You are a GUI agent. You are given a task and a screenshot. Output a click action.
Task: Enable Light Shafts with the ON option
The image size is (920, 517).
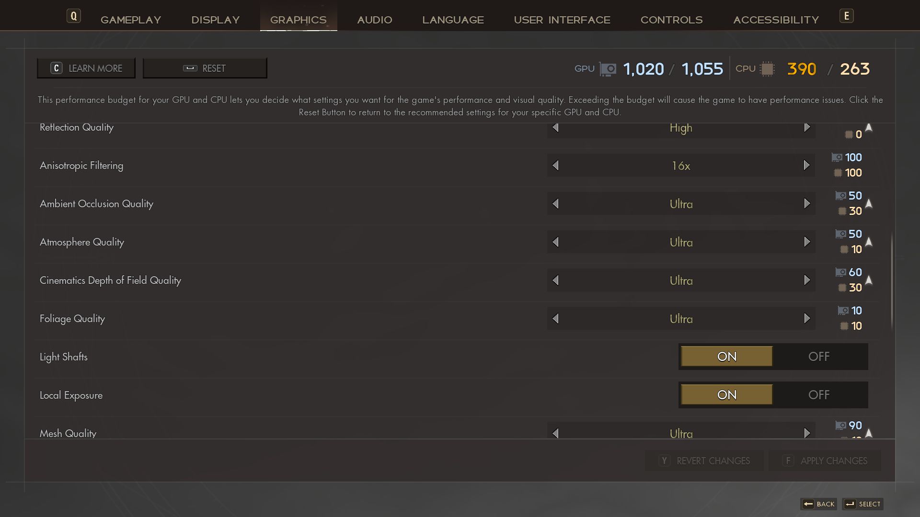tap(726, 357)
